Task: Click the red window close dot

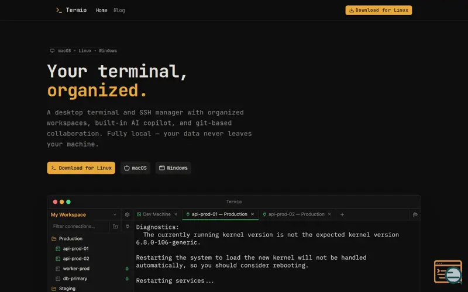Action: coord(55,201)
